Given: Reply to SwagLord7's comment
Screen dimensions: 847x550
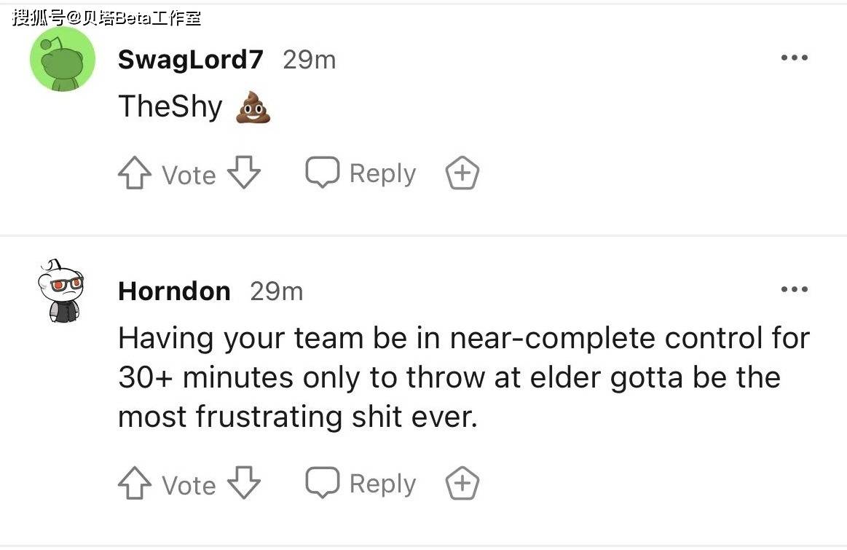Looking at the screenshot, I should [x=361, y=173].
